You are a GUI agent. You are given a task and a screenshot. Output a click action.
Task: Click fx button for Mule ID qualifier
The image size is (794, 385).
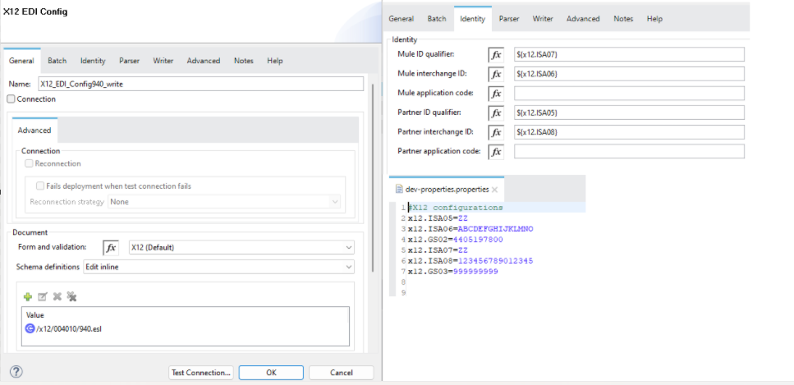[x=496, y=55]
